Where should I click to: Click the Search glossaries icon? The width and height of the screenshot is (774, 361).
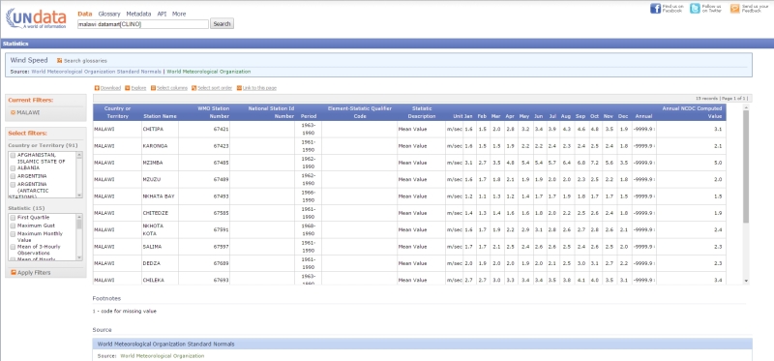pos(59,61)
